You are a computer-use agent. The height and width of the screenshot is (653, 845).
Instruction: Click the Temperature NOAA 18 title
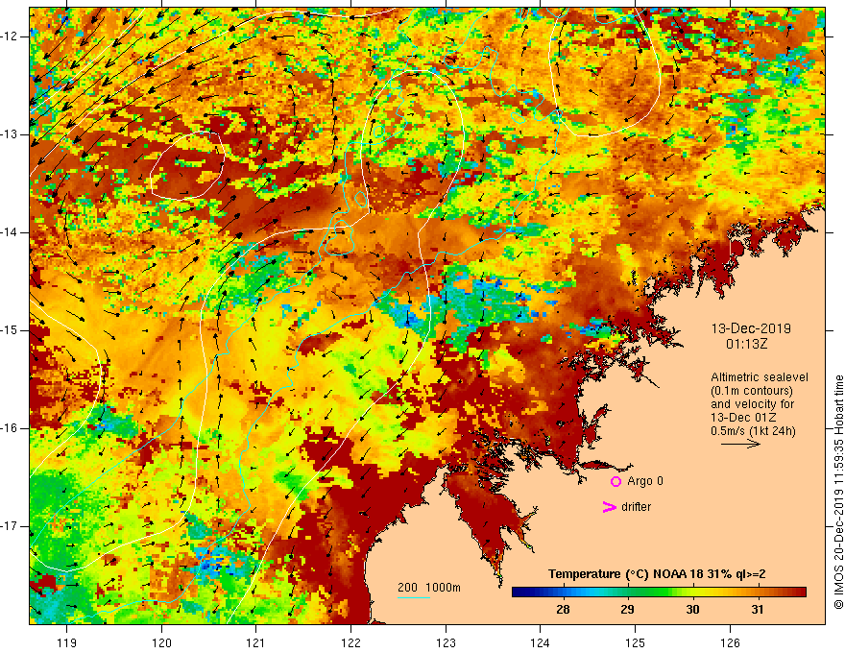[x=657, y=574]
